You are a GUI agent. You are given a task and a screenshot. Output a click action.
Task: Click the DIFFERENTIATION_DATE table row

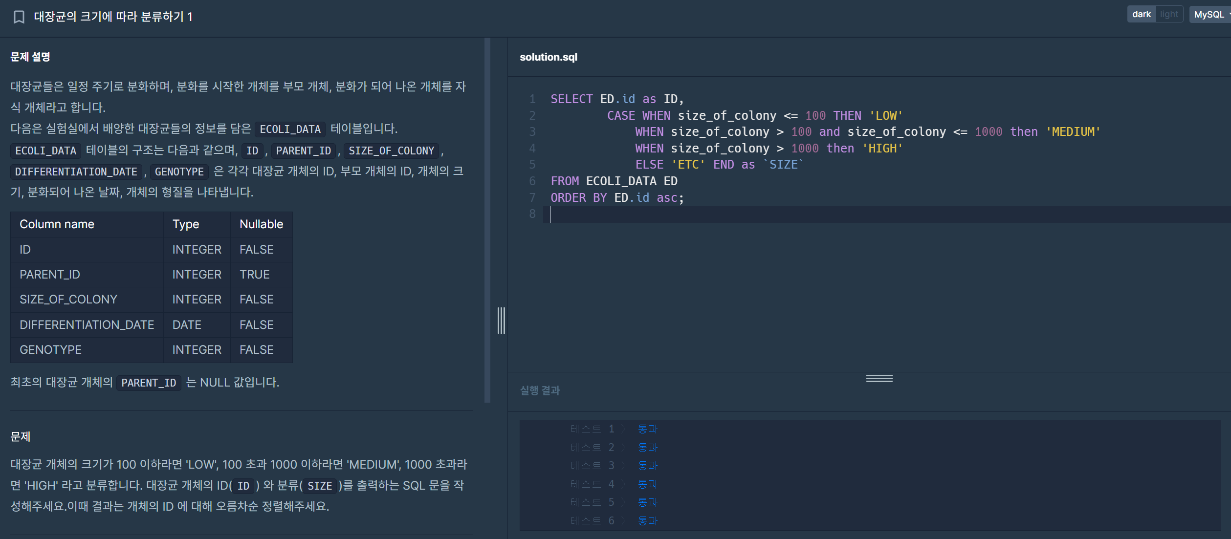87,325
